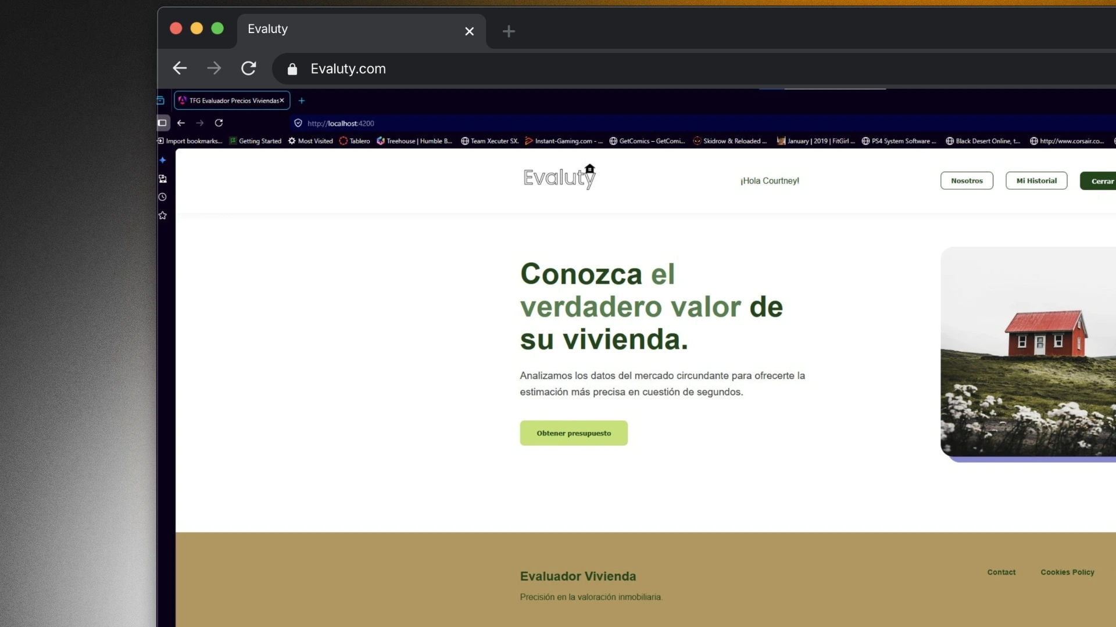Open the Tablero bookmark
The width and height of the screenshot is (1116, 627).
tap(355, 141)
